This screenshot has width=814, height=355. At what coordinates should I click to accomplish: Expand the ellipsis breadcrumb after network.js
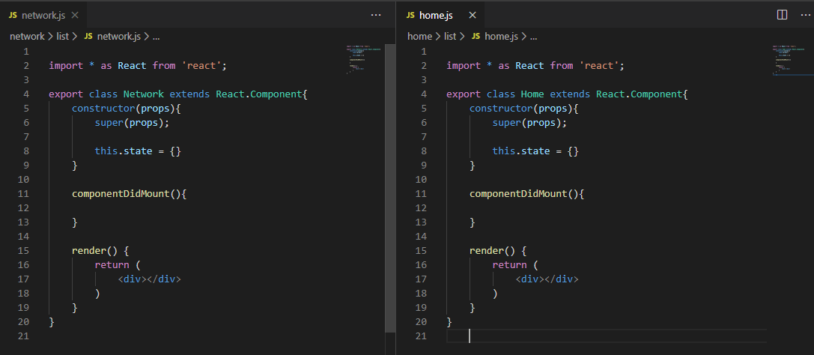tap(156, 36)
